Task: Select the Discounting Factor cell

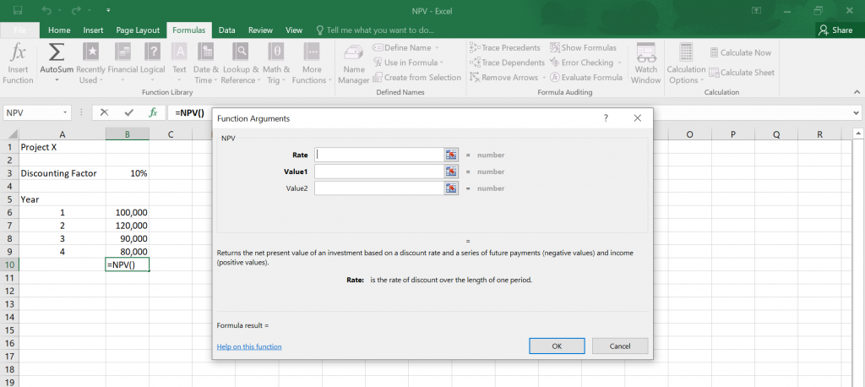Action: (x=63, y=173)
